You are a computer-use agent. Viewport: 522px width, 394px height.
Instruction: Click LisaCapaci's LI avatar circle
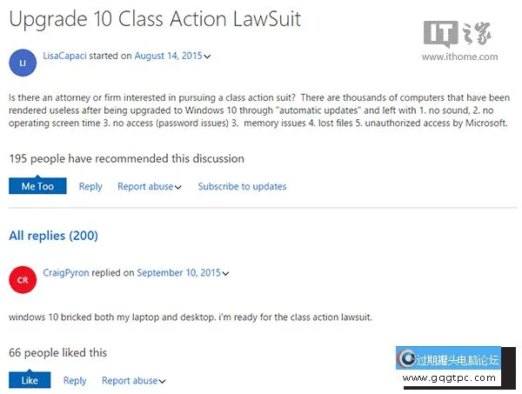pyautogui.click(x=22, y=63)
